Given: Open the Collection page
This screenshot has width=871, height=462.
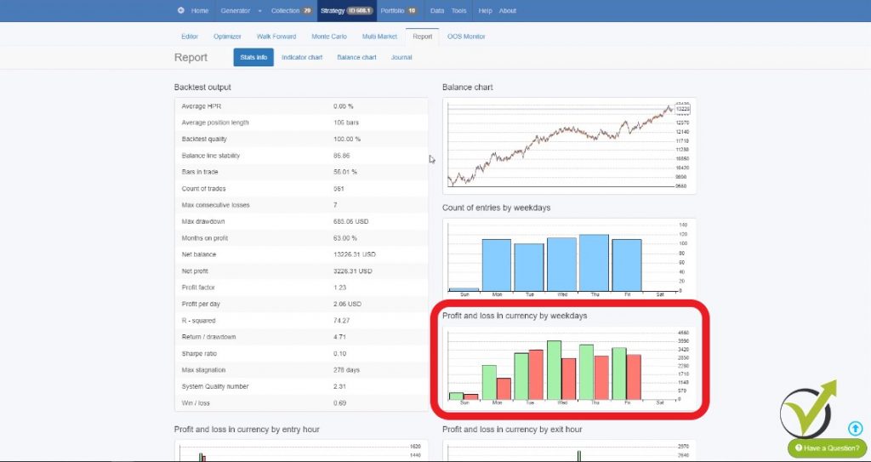Looking at the screenshot, I should (292, 10).
